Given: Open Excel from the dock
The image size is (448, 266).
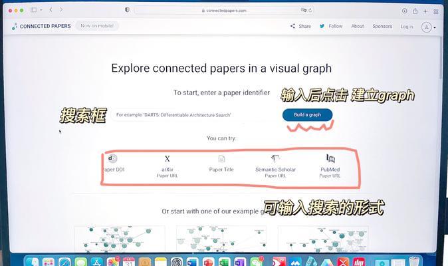Looking at the screenshot, I should point(224,262).
